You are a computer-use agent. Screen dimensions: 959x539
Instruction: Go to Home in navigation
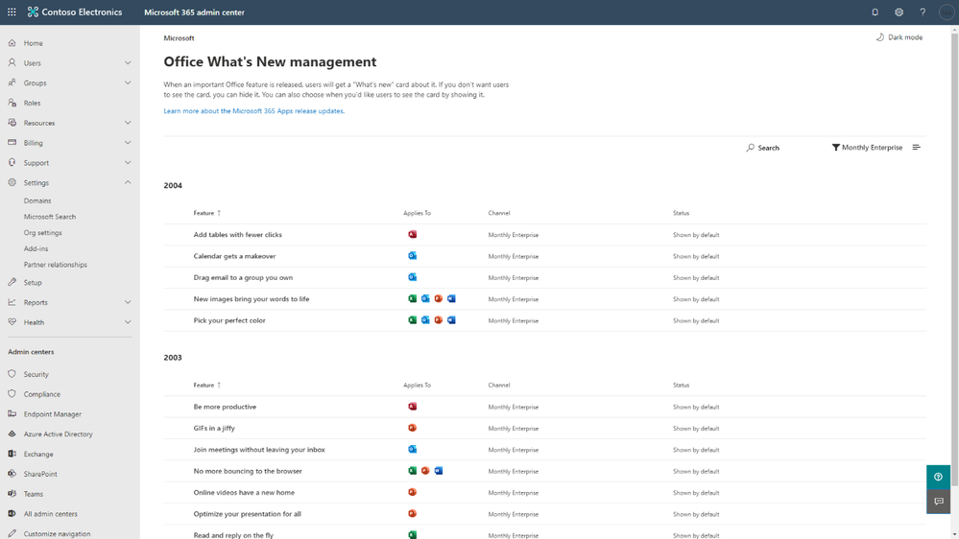33,43
